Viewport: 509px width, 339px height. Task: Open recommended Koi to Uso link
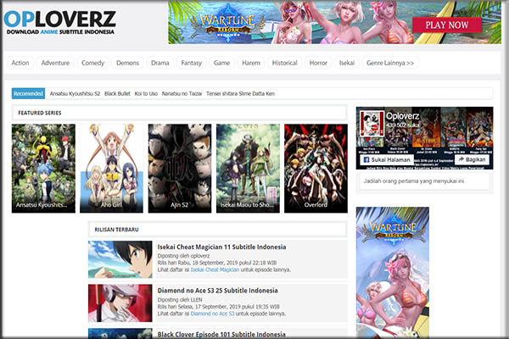[146, 94]
